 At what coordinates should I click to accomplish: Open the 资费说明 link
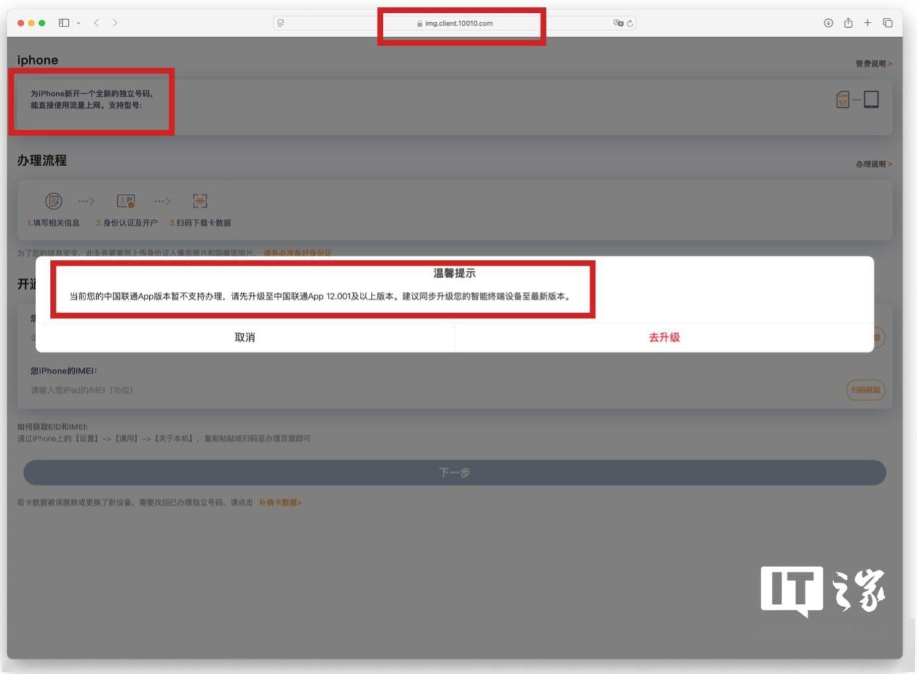873,64
